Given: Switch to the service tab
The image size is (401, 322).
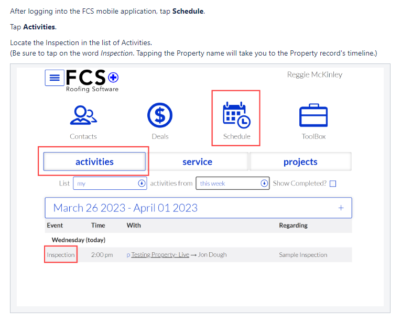Looking at the screenshot, I should [197, 162].
